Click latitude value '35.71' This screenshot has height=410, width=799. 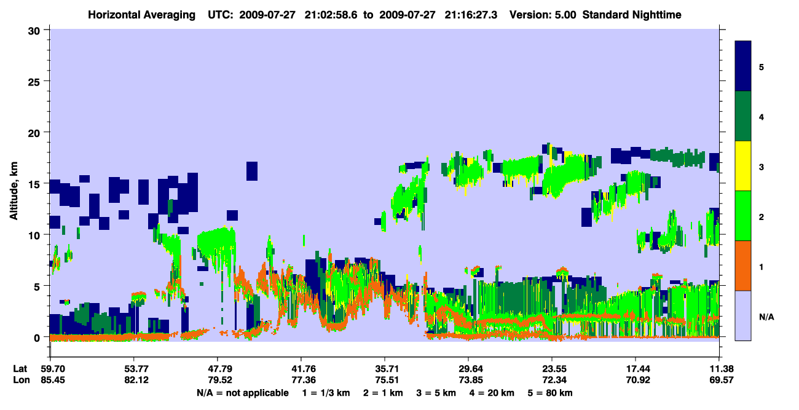387,369
